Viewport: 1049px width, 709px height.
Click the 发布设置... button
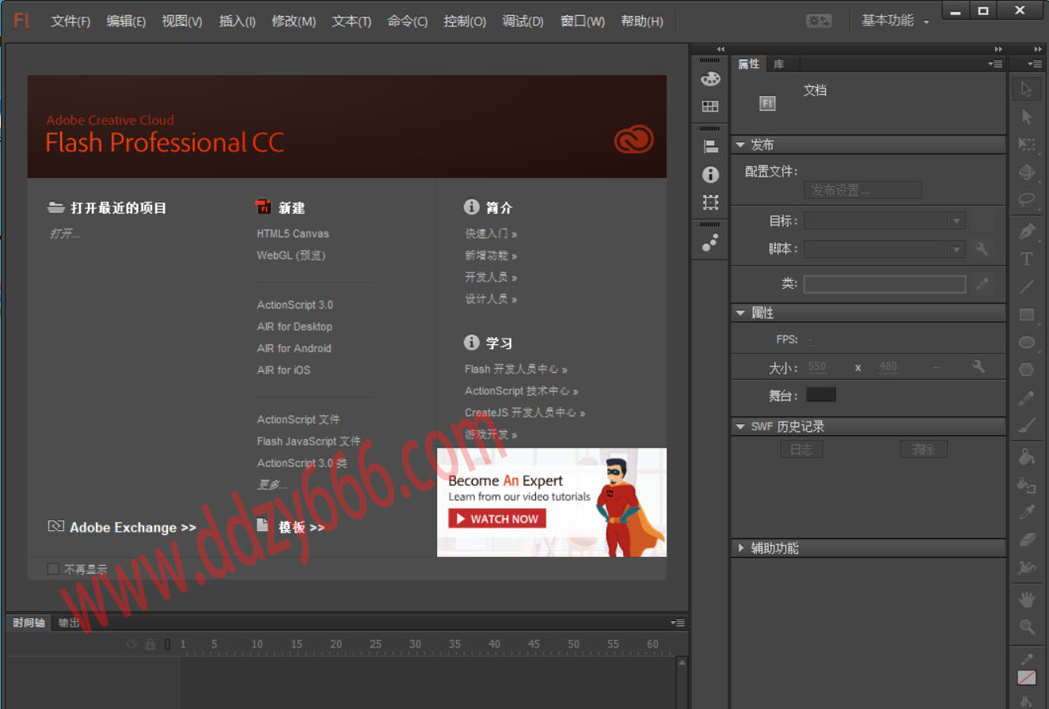(863, 190)
